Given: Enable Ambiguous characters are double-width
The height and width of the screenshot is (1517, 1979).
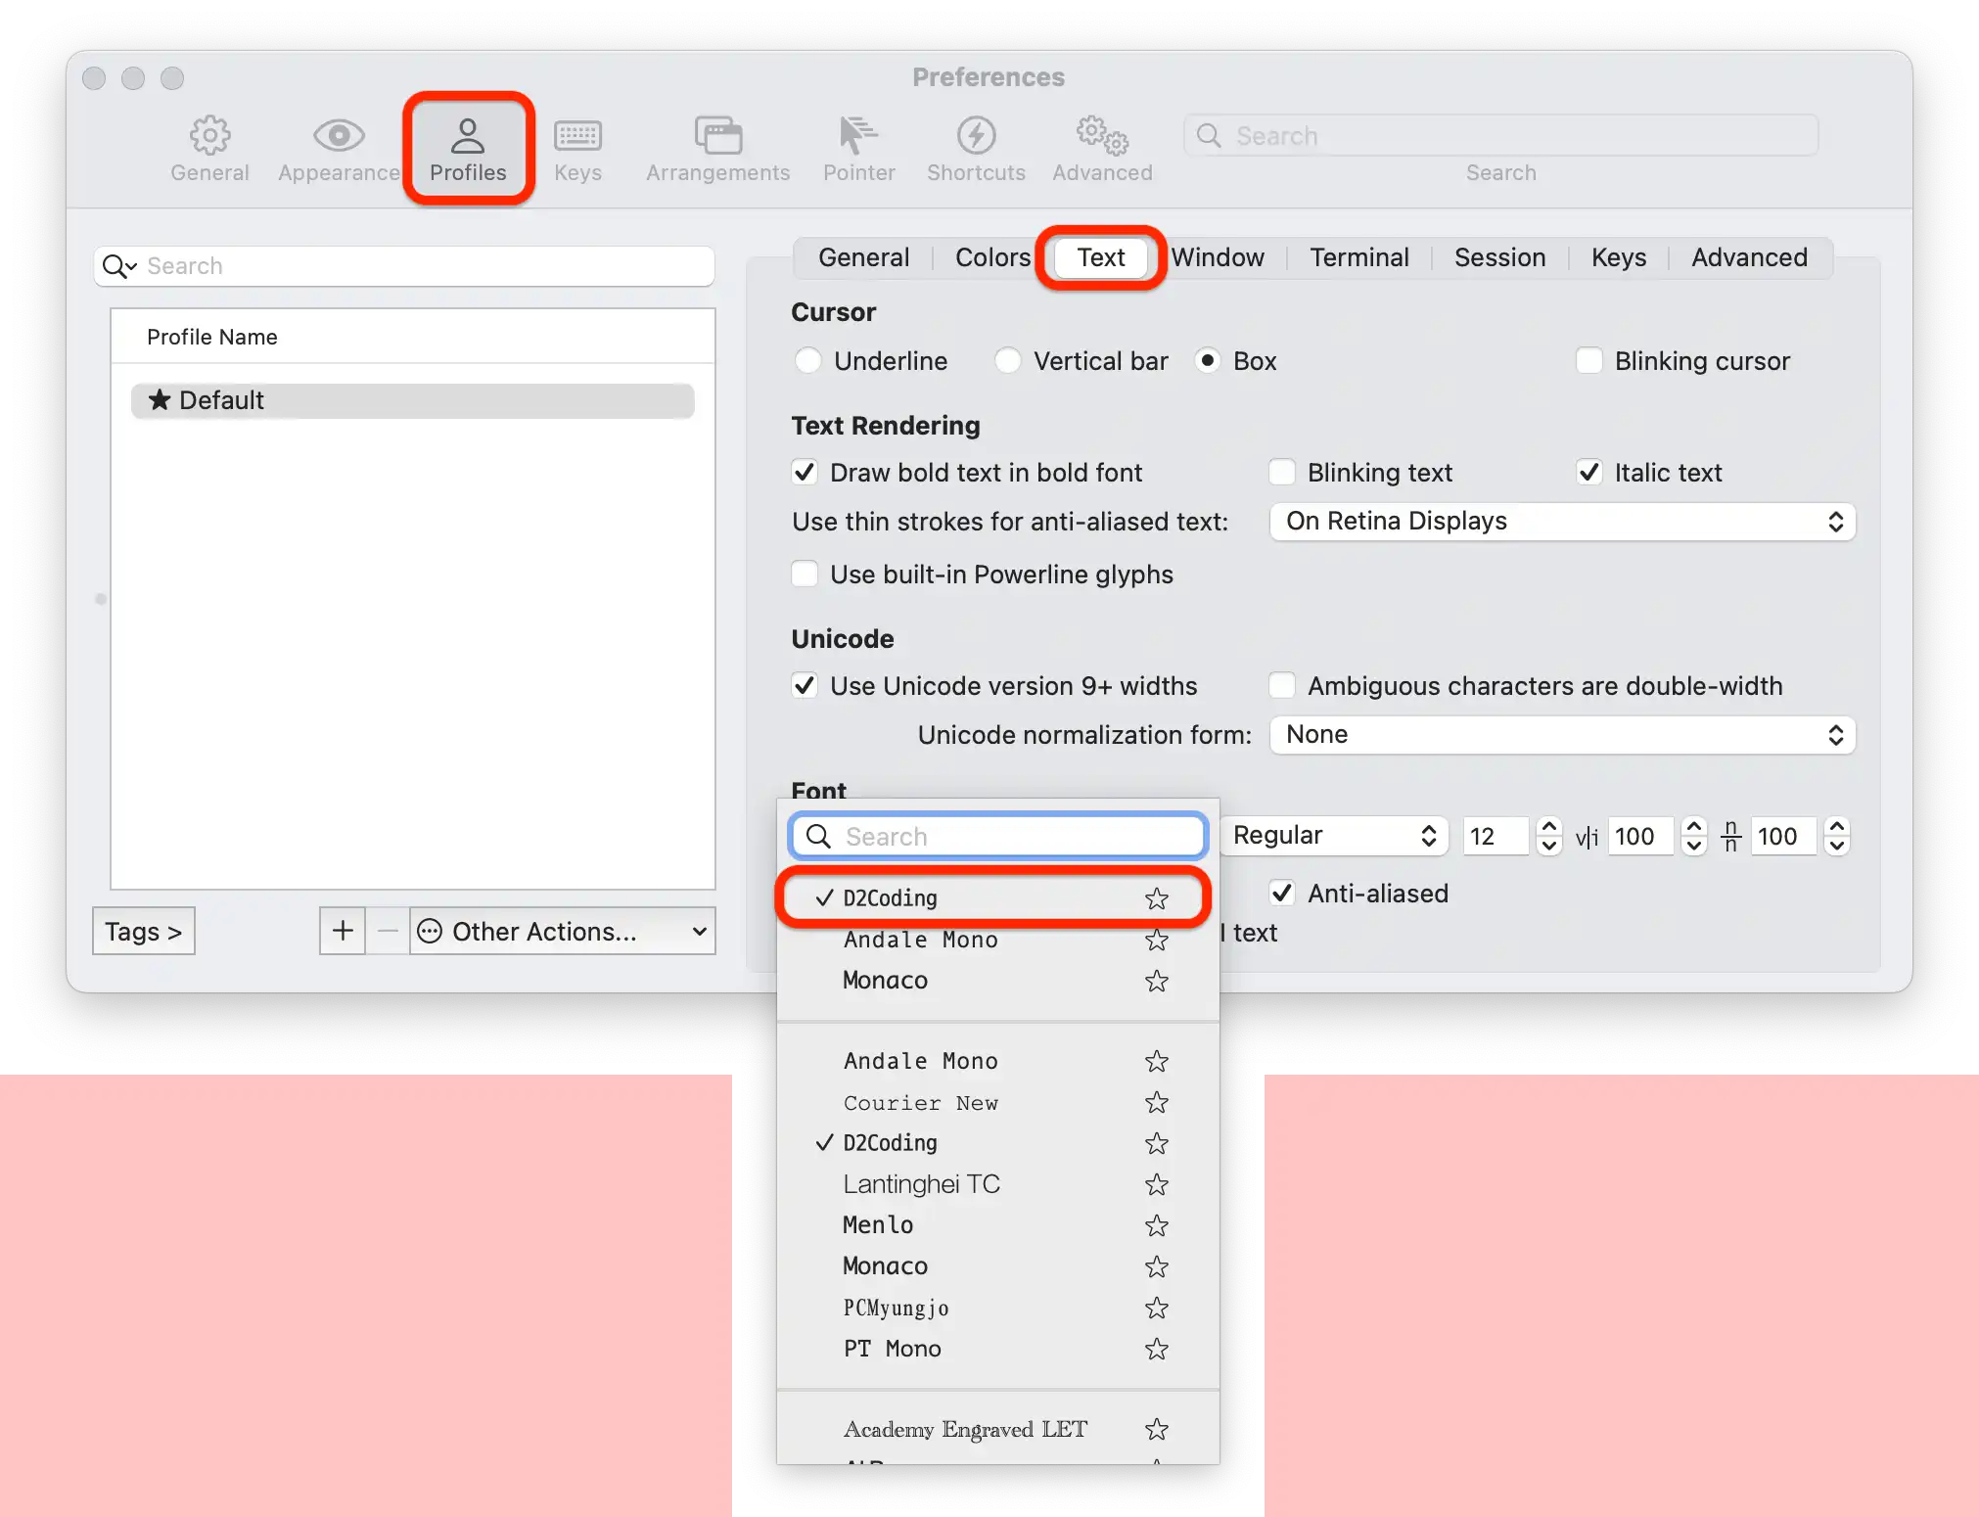Looking at the screenshot, I should pos(1281,686).
